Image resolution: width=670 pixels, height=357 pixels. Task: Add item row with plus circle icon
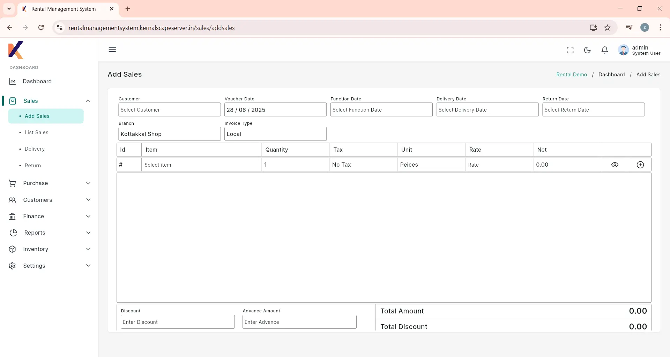point(640,165)
